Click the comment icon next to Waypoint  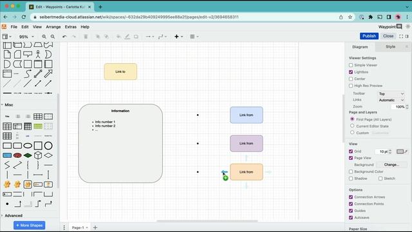coord(399,26)
